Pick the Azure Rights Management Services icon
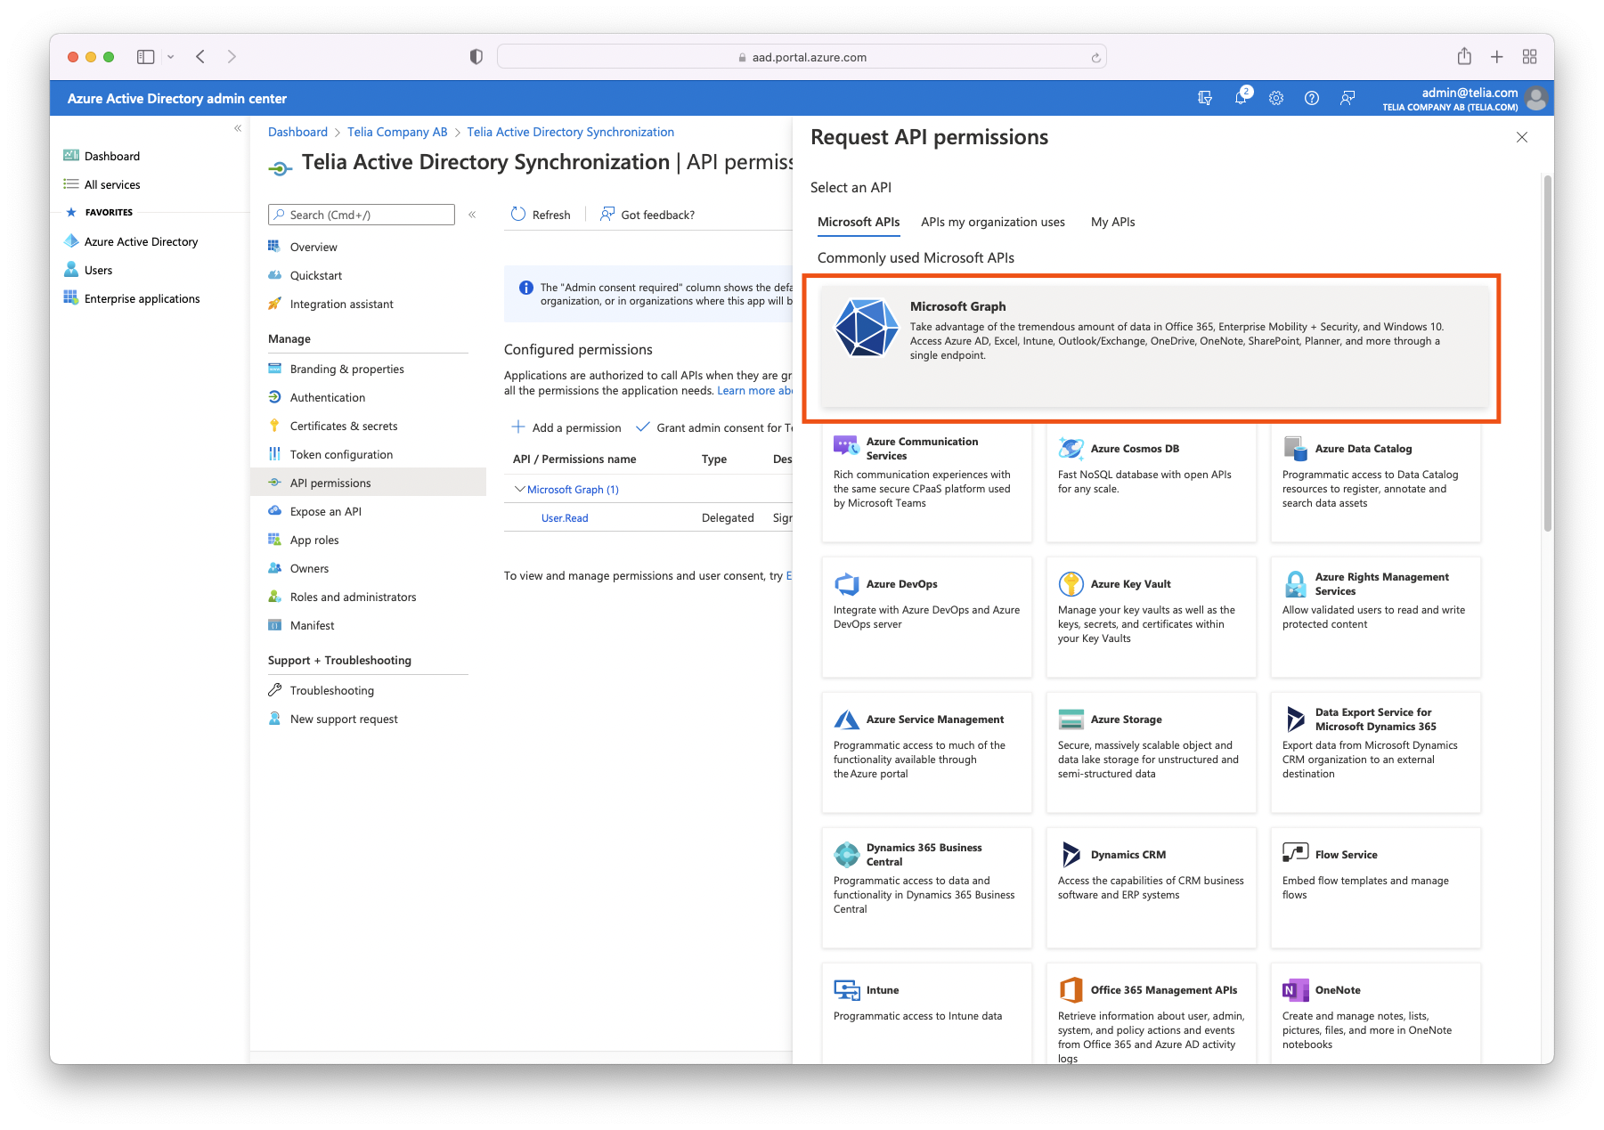This screenshot has width=1604, height=1130. coord(1295,583)
